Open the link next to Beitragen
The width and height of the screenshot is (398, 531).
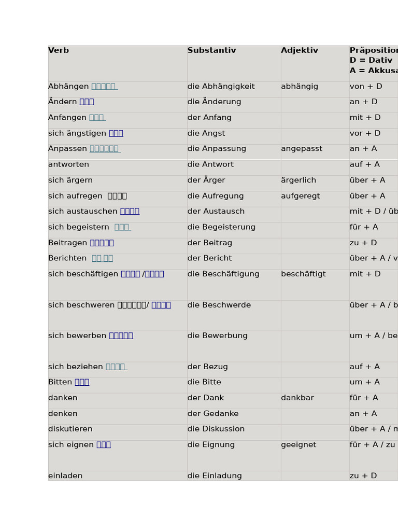click(102, 243)
